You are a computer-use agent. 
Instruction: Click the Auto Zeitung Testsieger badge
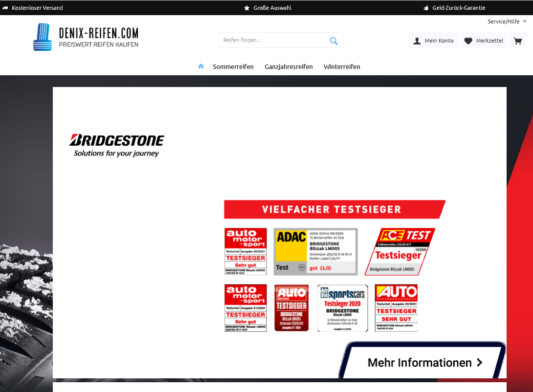click(291, 308)
